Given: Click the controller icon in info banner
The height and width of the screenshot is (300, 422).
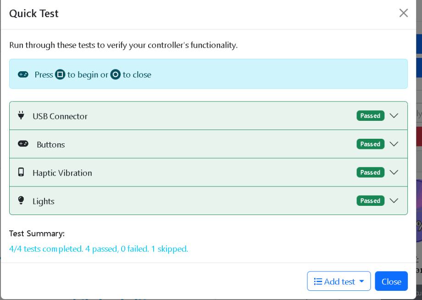Looking at the screenshot, I should click(23, 74).
